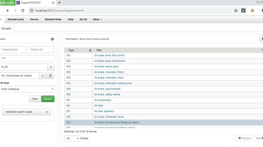The image size is (263, 147).
Task: Open a new browser tab
Action: (59, 3)
